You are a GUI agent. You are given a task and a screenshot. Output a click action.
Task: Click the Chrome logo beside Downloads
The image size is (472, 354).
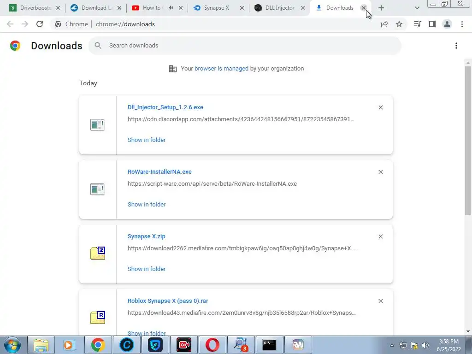click(x=15, y=46)
